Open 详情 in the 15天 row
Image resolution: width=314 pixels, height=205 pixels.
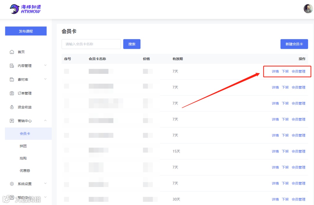click(275, 151)
